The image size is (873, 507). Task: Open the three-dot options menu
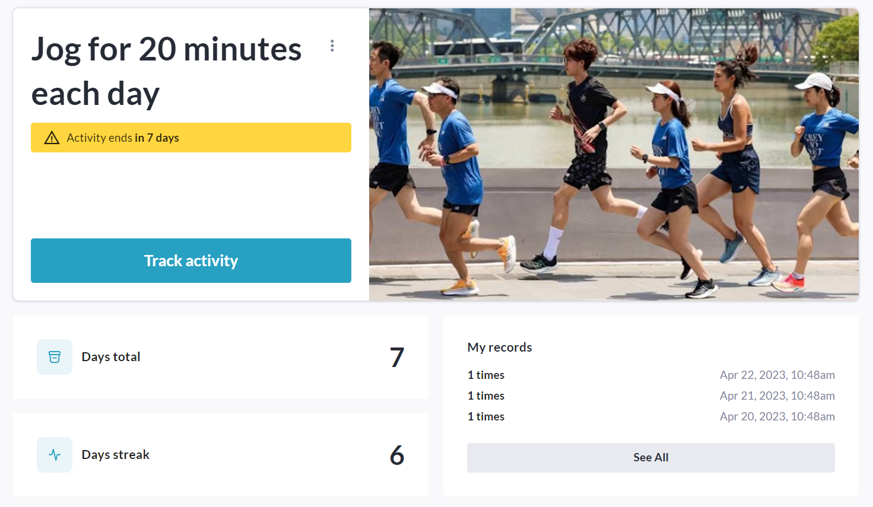(x=332, y=46)
